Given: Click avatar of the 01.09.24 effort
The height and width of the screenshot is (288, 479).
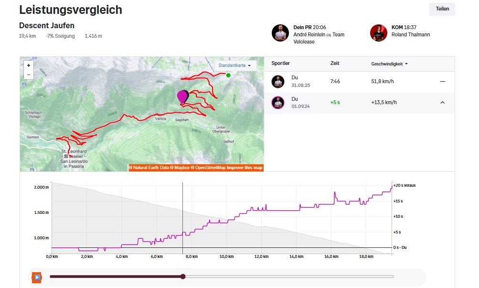Looking at the screenshot, I should pos(278,102).
